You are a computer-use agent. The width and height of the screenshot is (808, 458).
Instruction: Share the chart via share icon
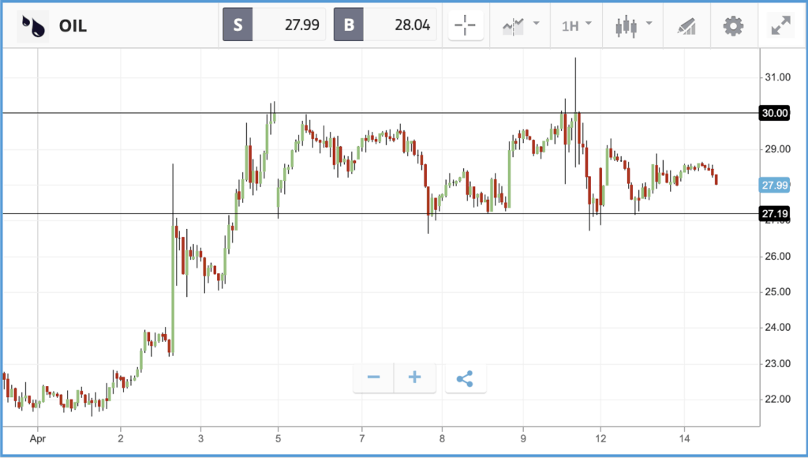(466, 378)
